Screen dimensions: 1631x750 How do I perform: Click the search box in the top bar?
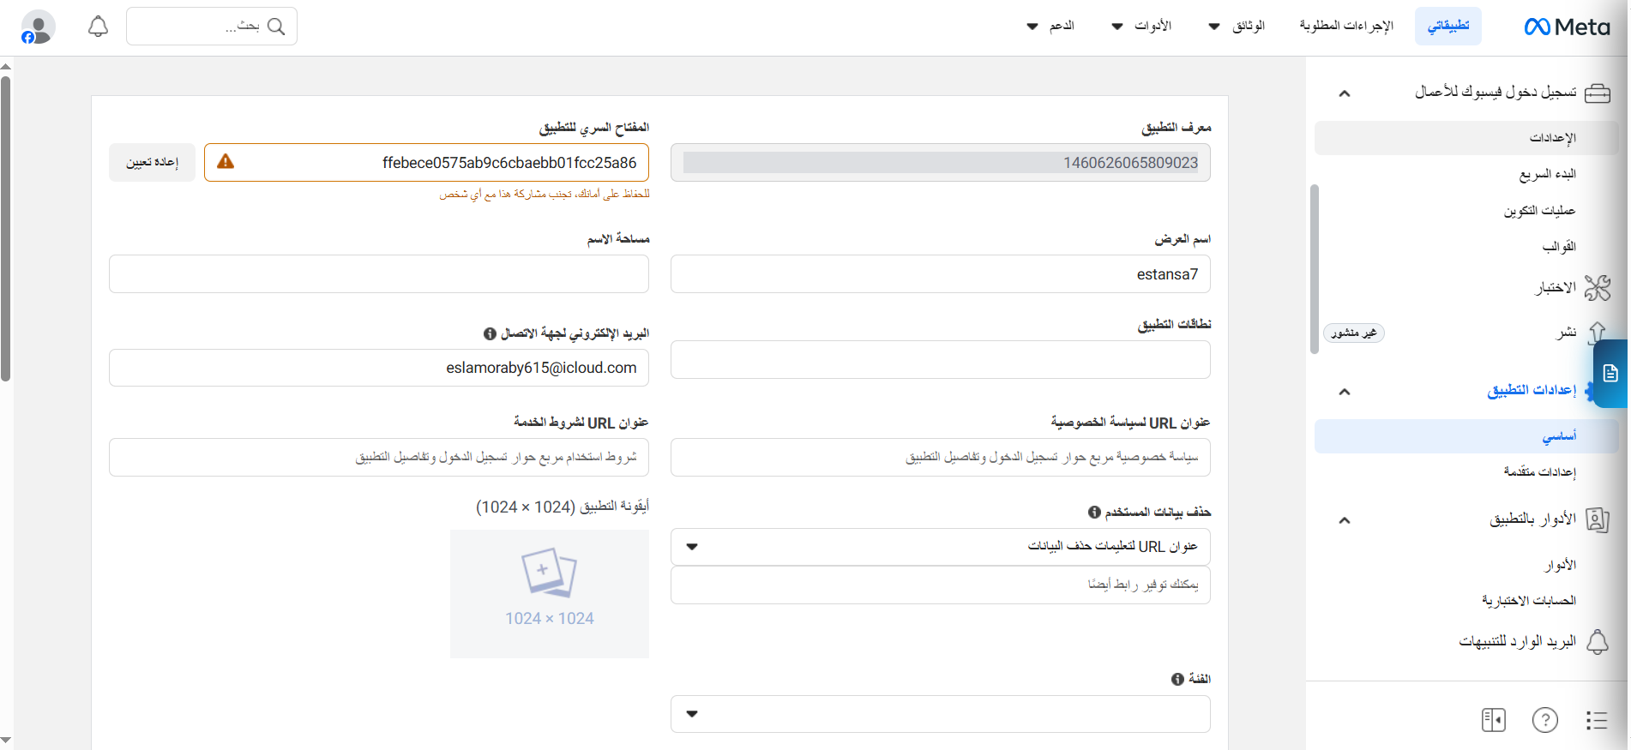click(x=212, y=27)
